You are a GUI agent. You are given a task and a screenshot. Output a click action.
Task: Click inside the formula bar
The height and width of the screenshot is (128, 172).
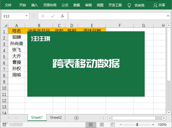(x=117, y=16)
